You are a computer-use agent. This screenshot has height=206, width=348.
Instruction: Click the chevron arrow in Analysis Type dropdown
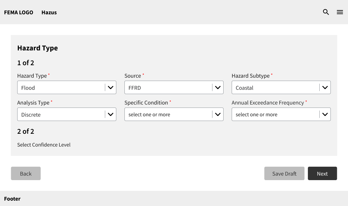pos(111,114)
